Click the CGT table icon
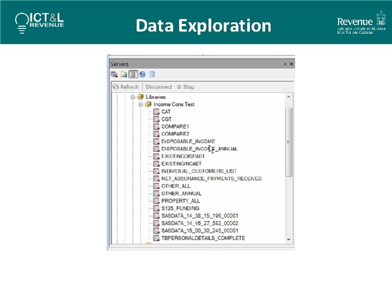Image resolution: width=392 pixels, height=294 pixels. (x=156, y=119)
